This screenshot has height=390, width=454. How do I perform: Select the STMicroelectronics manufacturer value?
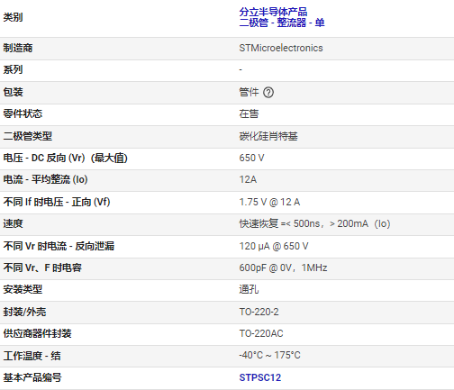pos(281,48)
